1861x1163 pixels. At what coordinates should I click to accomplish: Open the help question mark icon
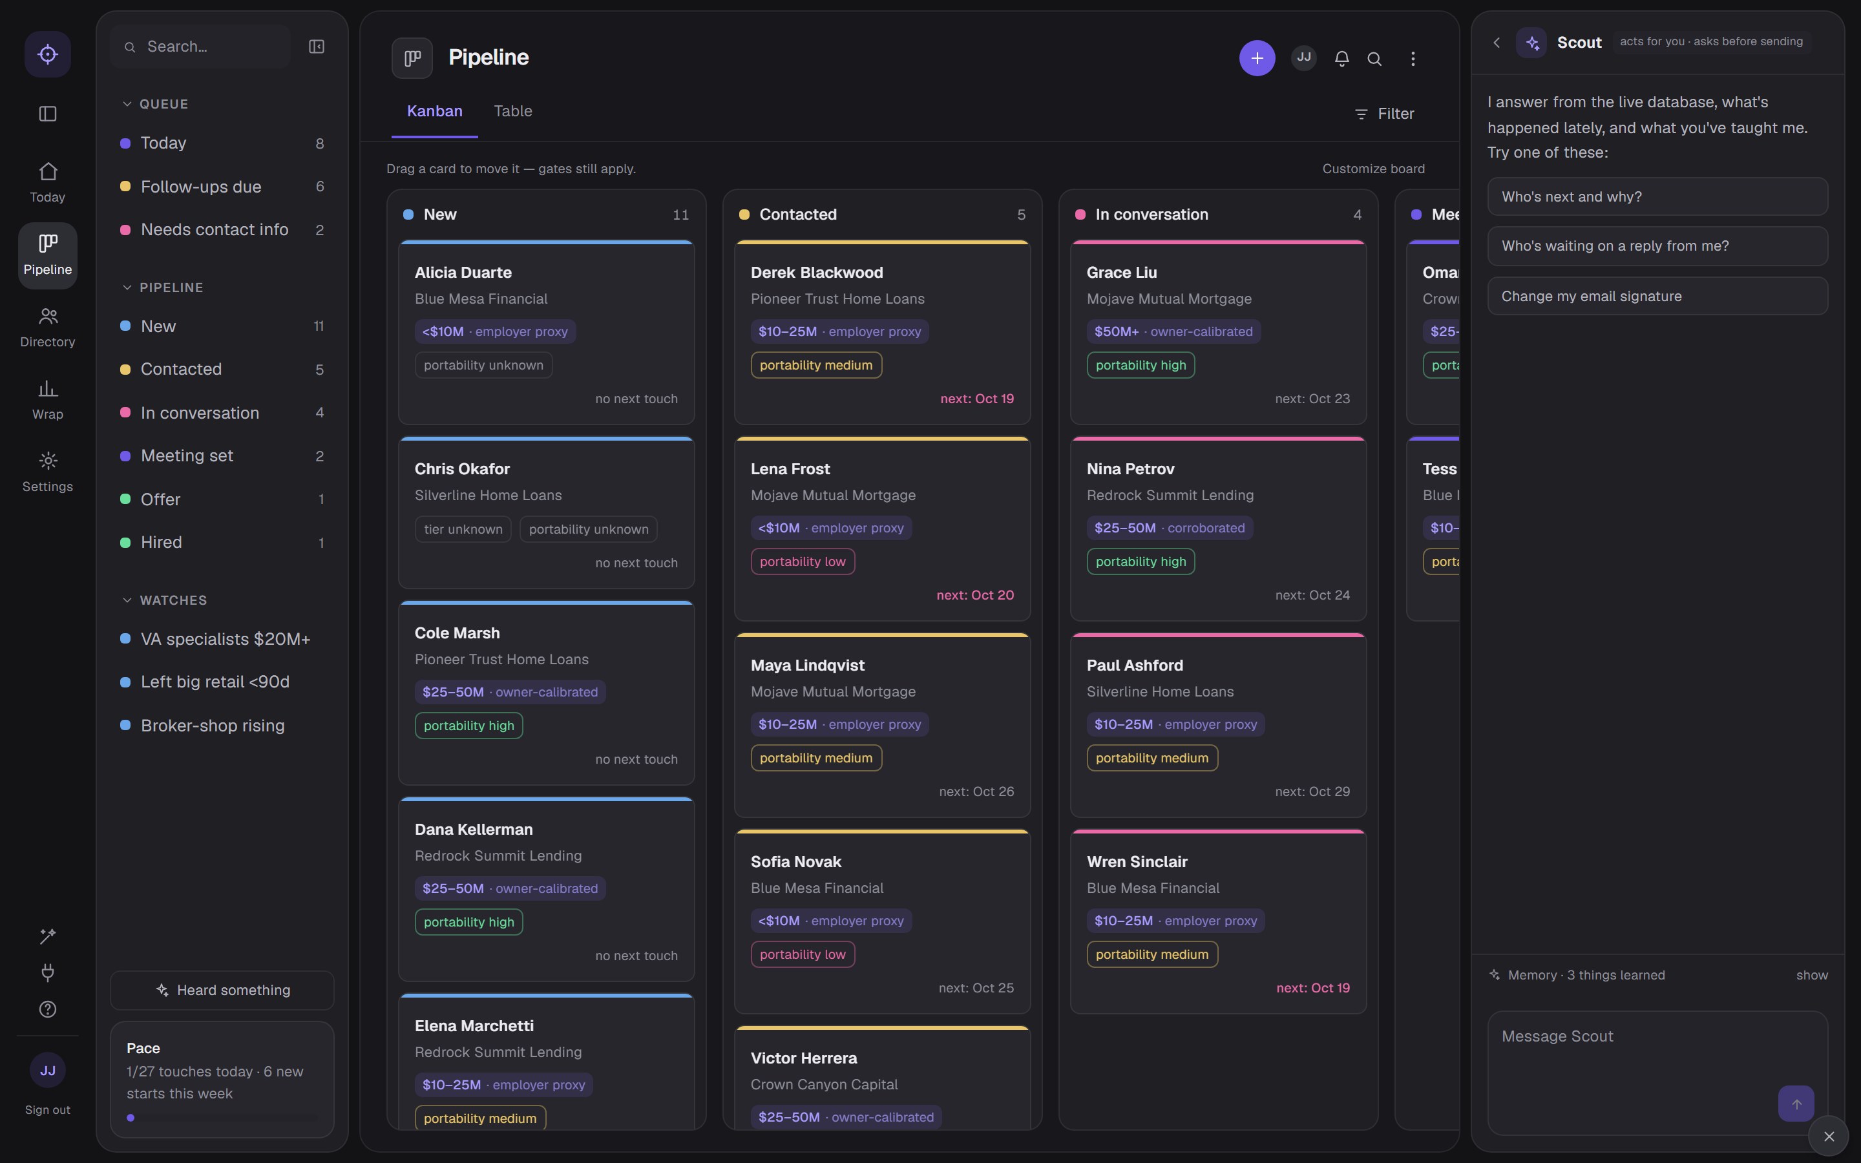tap(48, 1009)
